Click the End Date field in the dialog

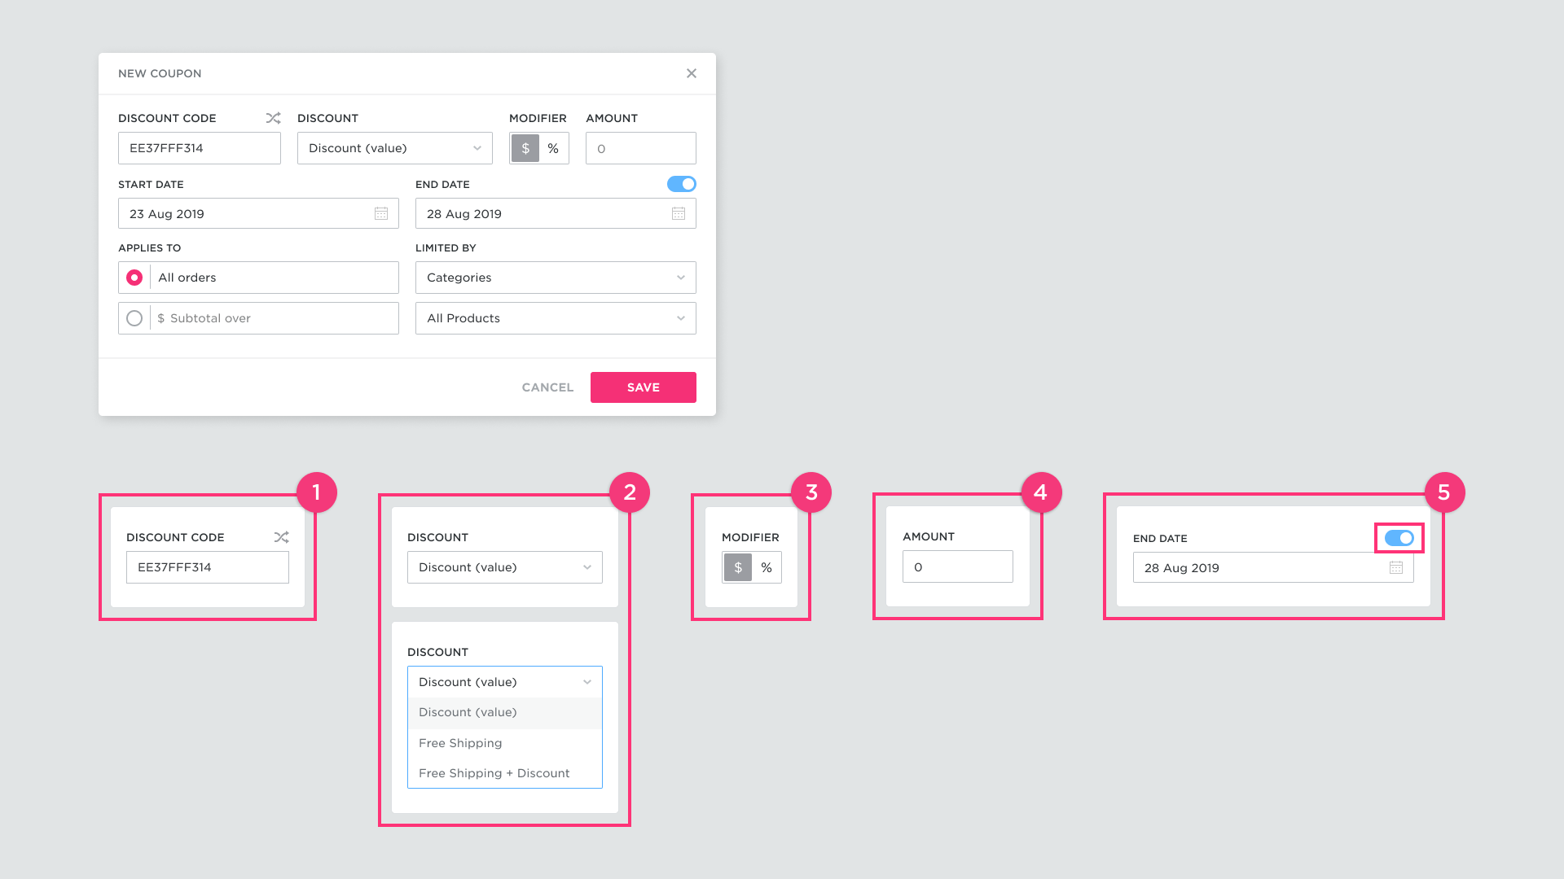click(556, 213)
